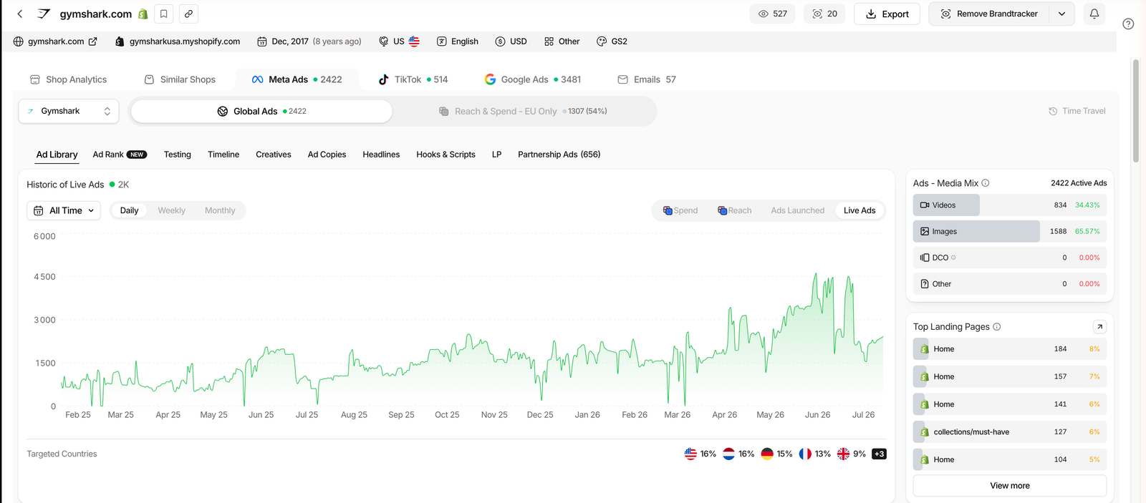Bookmark gymshark.com with the bookmark icon
Screen dimensions: 1146x503
click(164, 14)
